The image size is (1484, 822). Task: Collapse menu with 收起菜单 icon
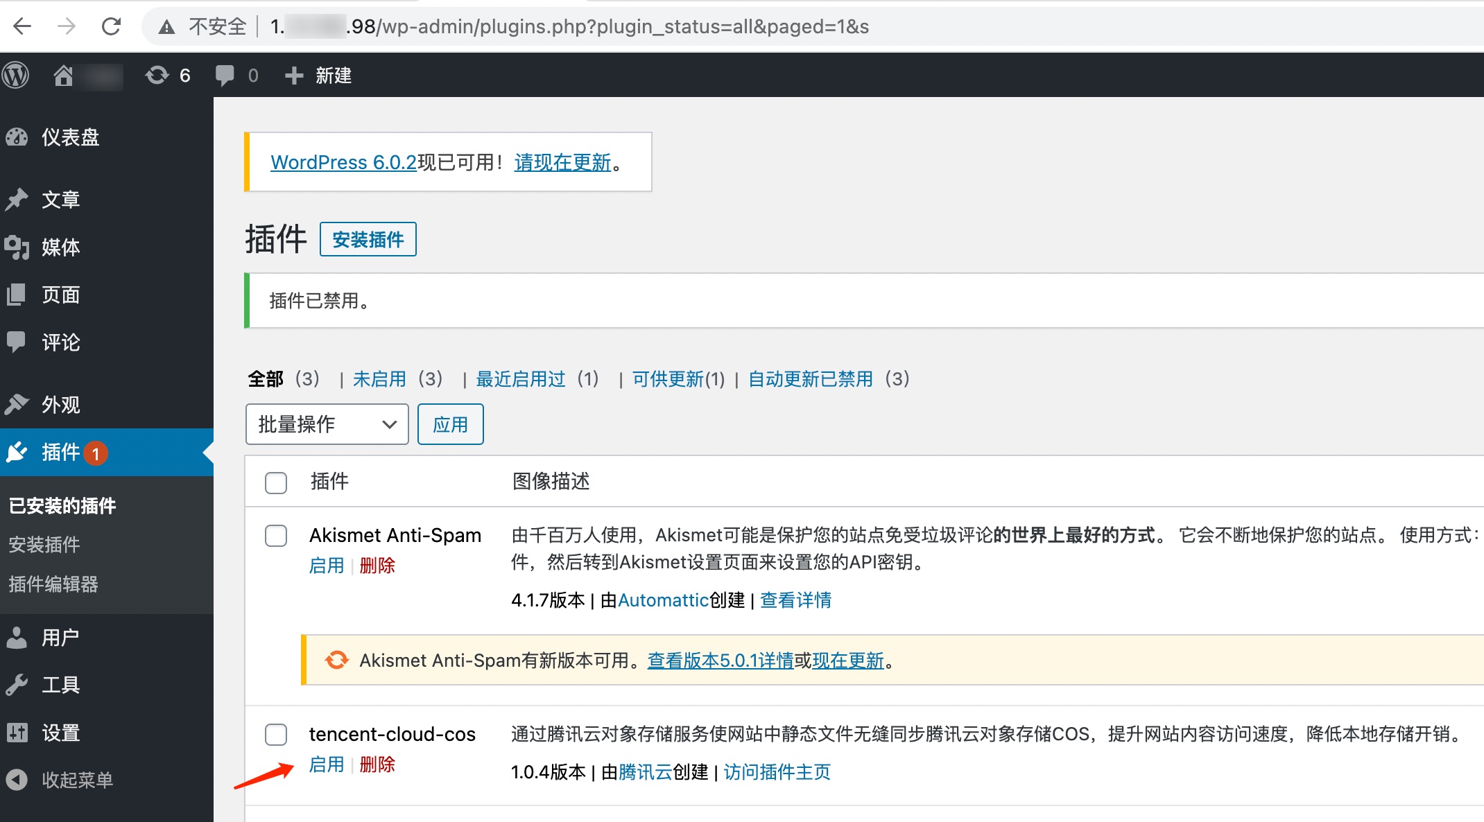click(x=17, y=780)
